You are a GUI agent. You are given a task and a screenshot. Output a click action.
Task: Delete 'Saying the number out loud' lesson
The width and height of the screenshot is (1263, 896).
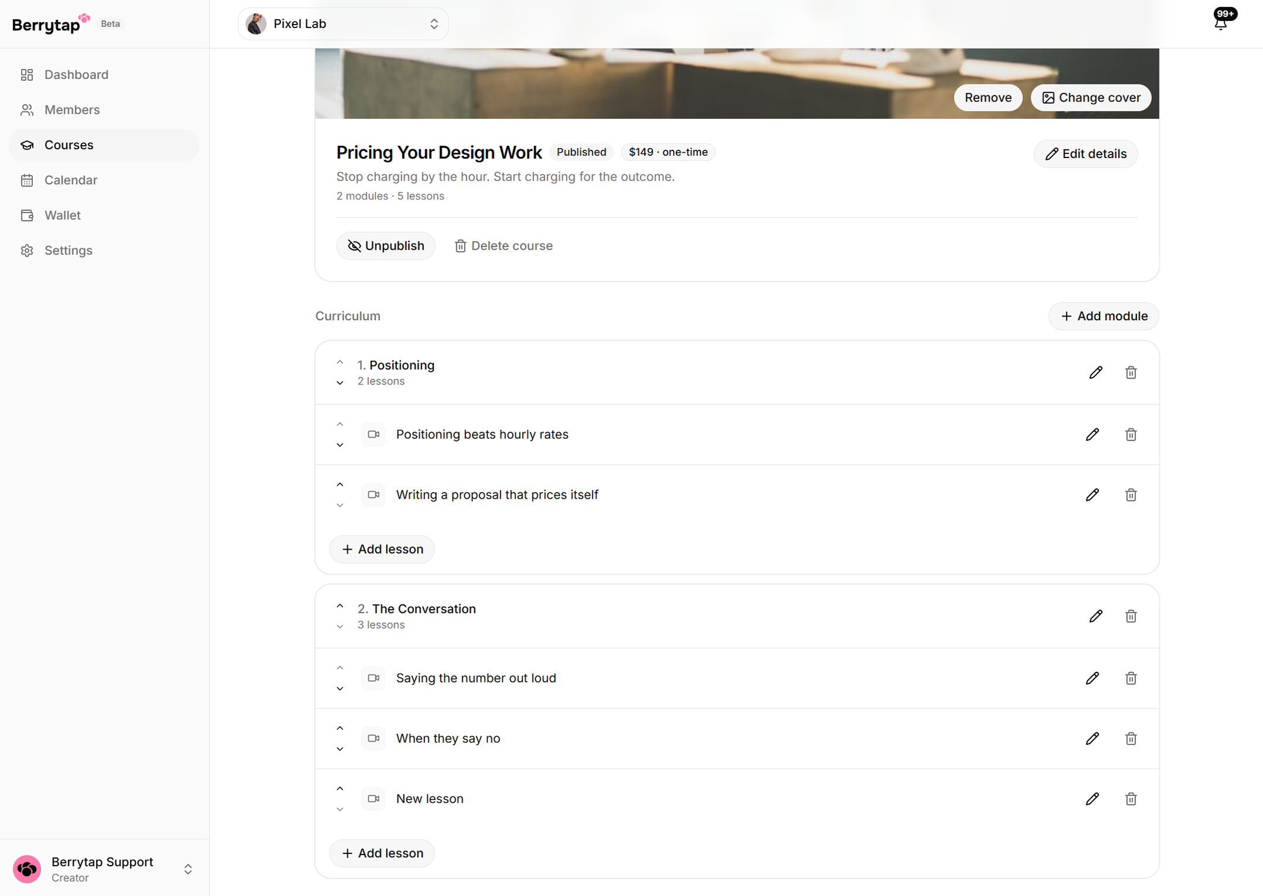(1131, 678)
